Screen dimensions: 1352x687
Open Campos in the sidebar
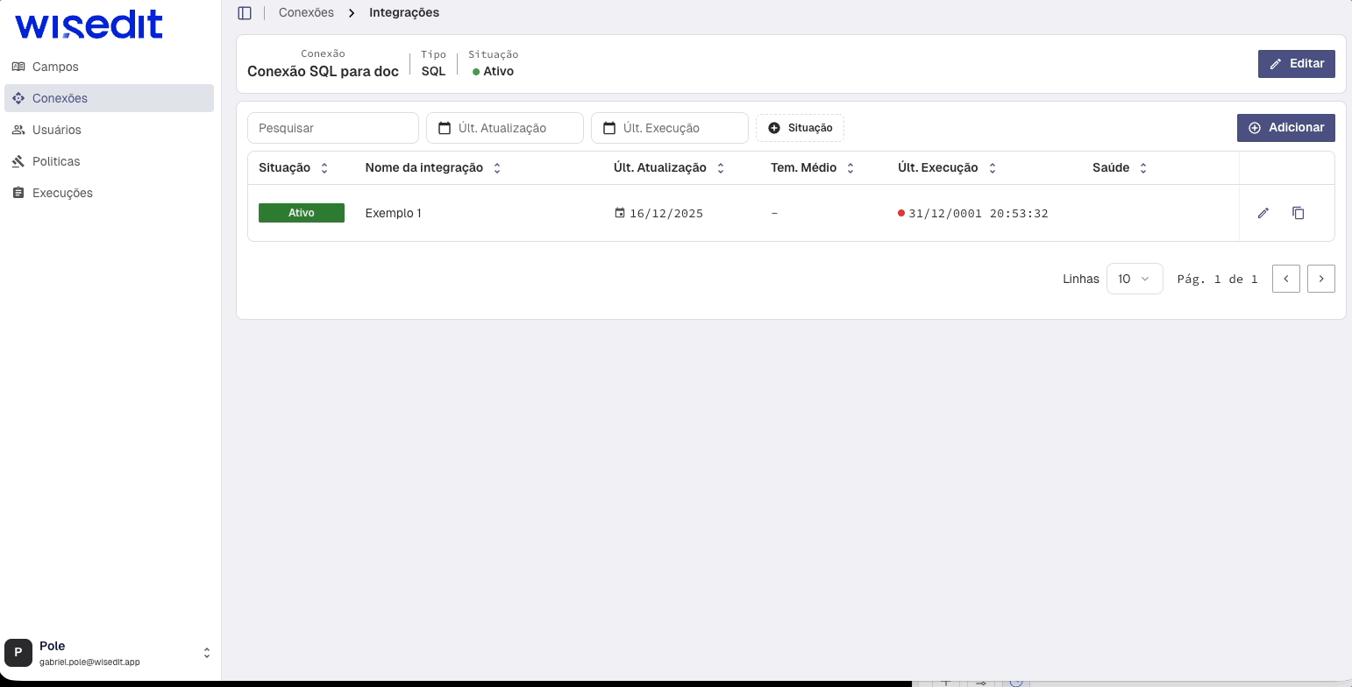coord(55,67)
